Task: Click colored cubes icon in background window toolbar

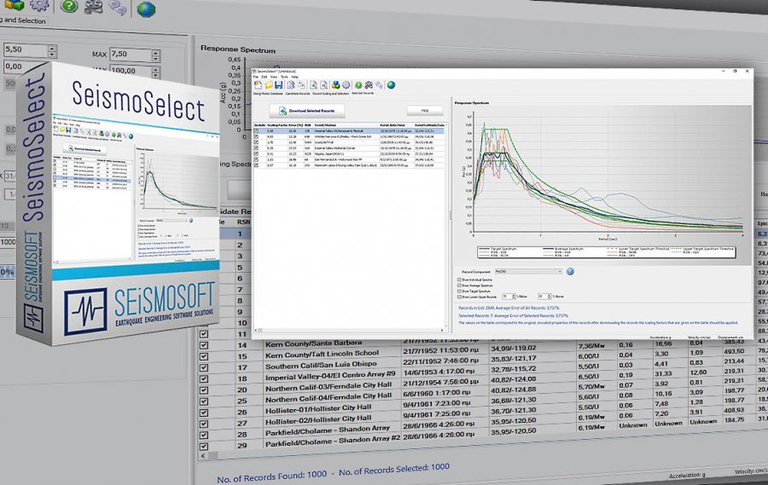Action: tap(14, 4)
